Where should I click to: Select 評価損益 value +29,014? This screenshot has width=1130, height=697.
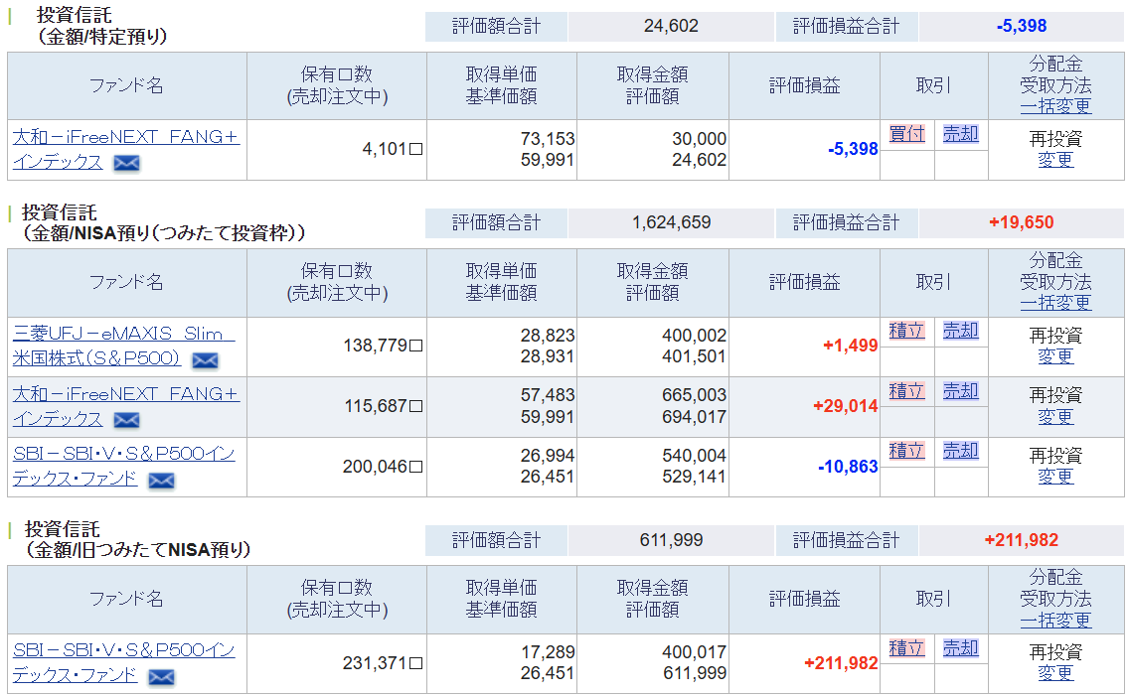tap(846, 406)
